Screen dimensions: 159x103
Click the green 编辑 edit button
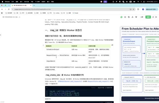pyautogui.click(x=148, y=17)
